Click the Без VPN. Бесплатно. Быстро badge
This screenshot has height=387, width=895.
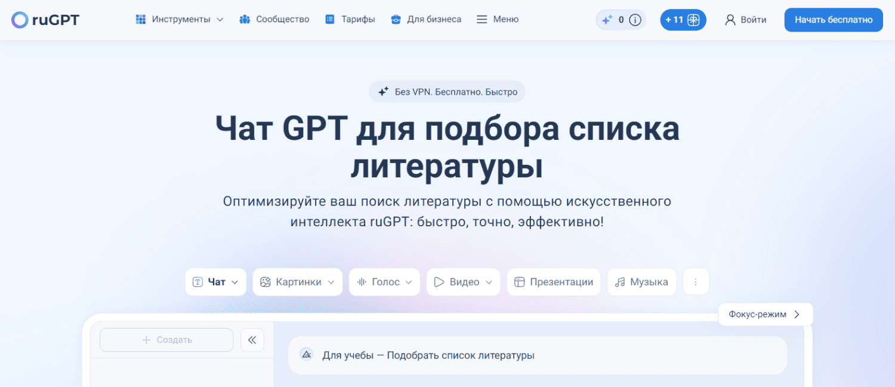point(447,92)
